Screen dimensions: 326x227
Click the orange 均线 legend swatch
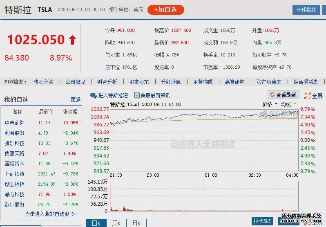tap(295, 103)
